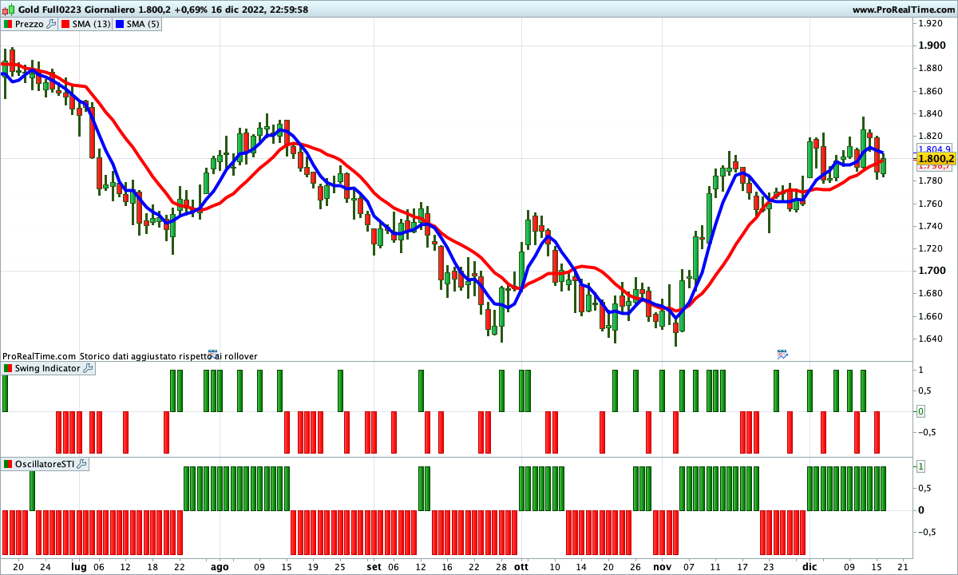Click the SMA (5) legend label

(x=144, y=24)
